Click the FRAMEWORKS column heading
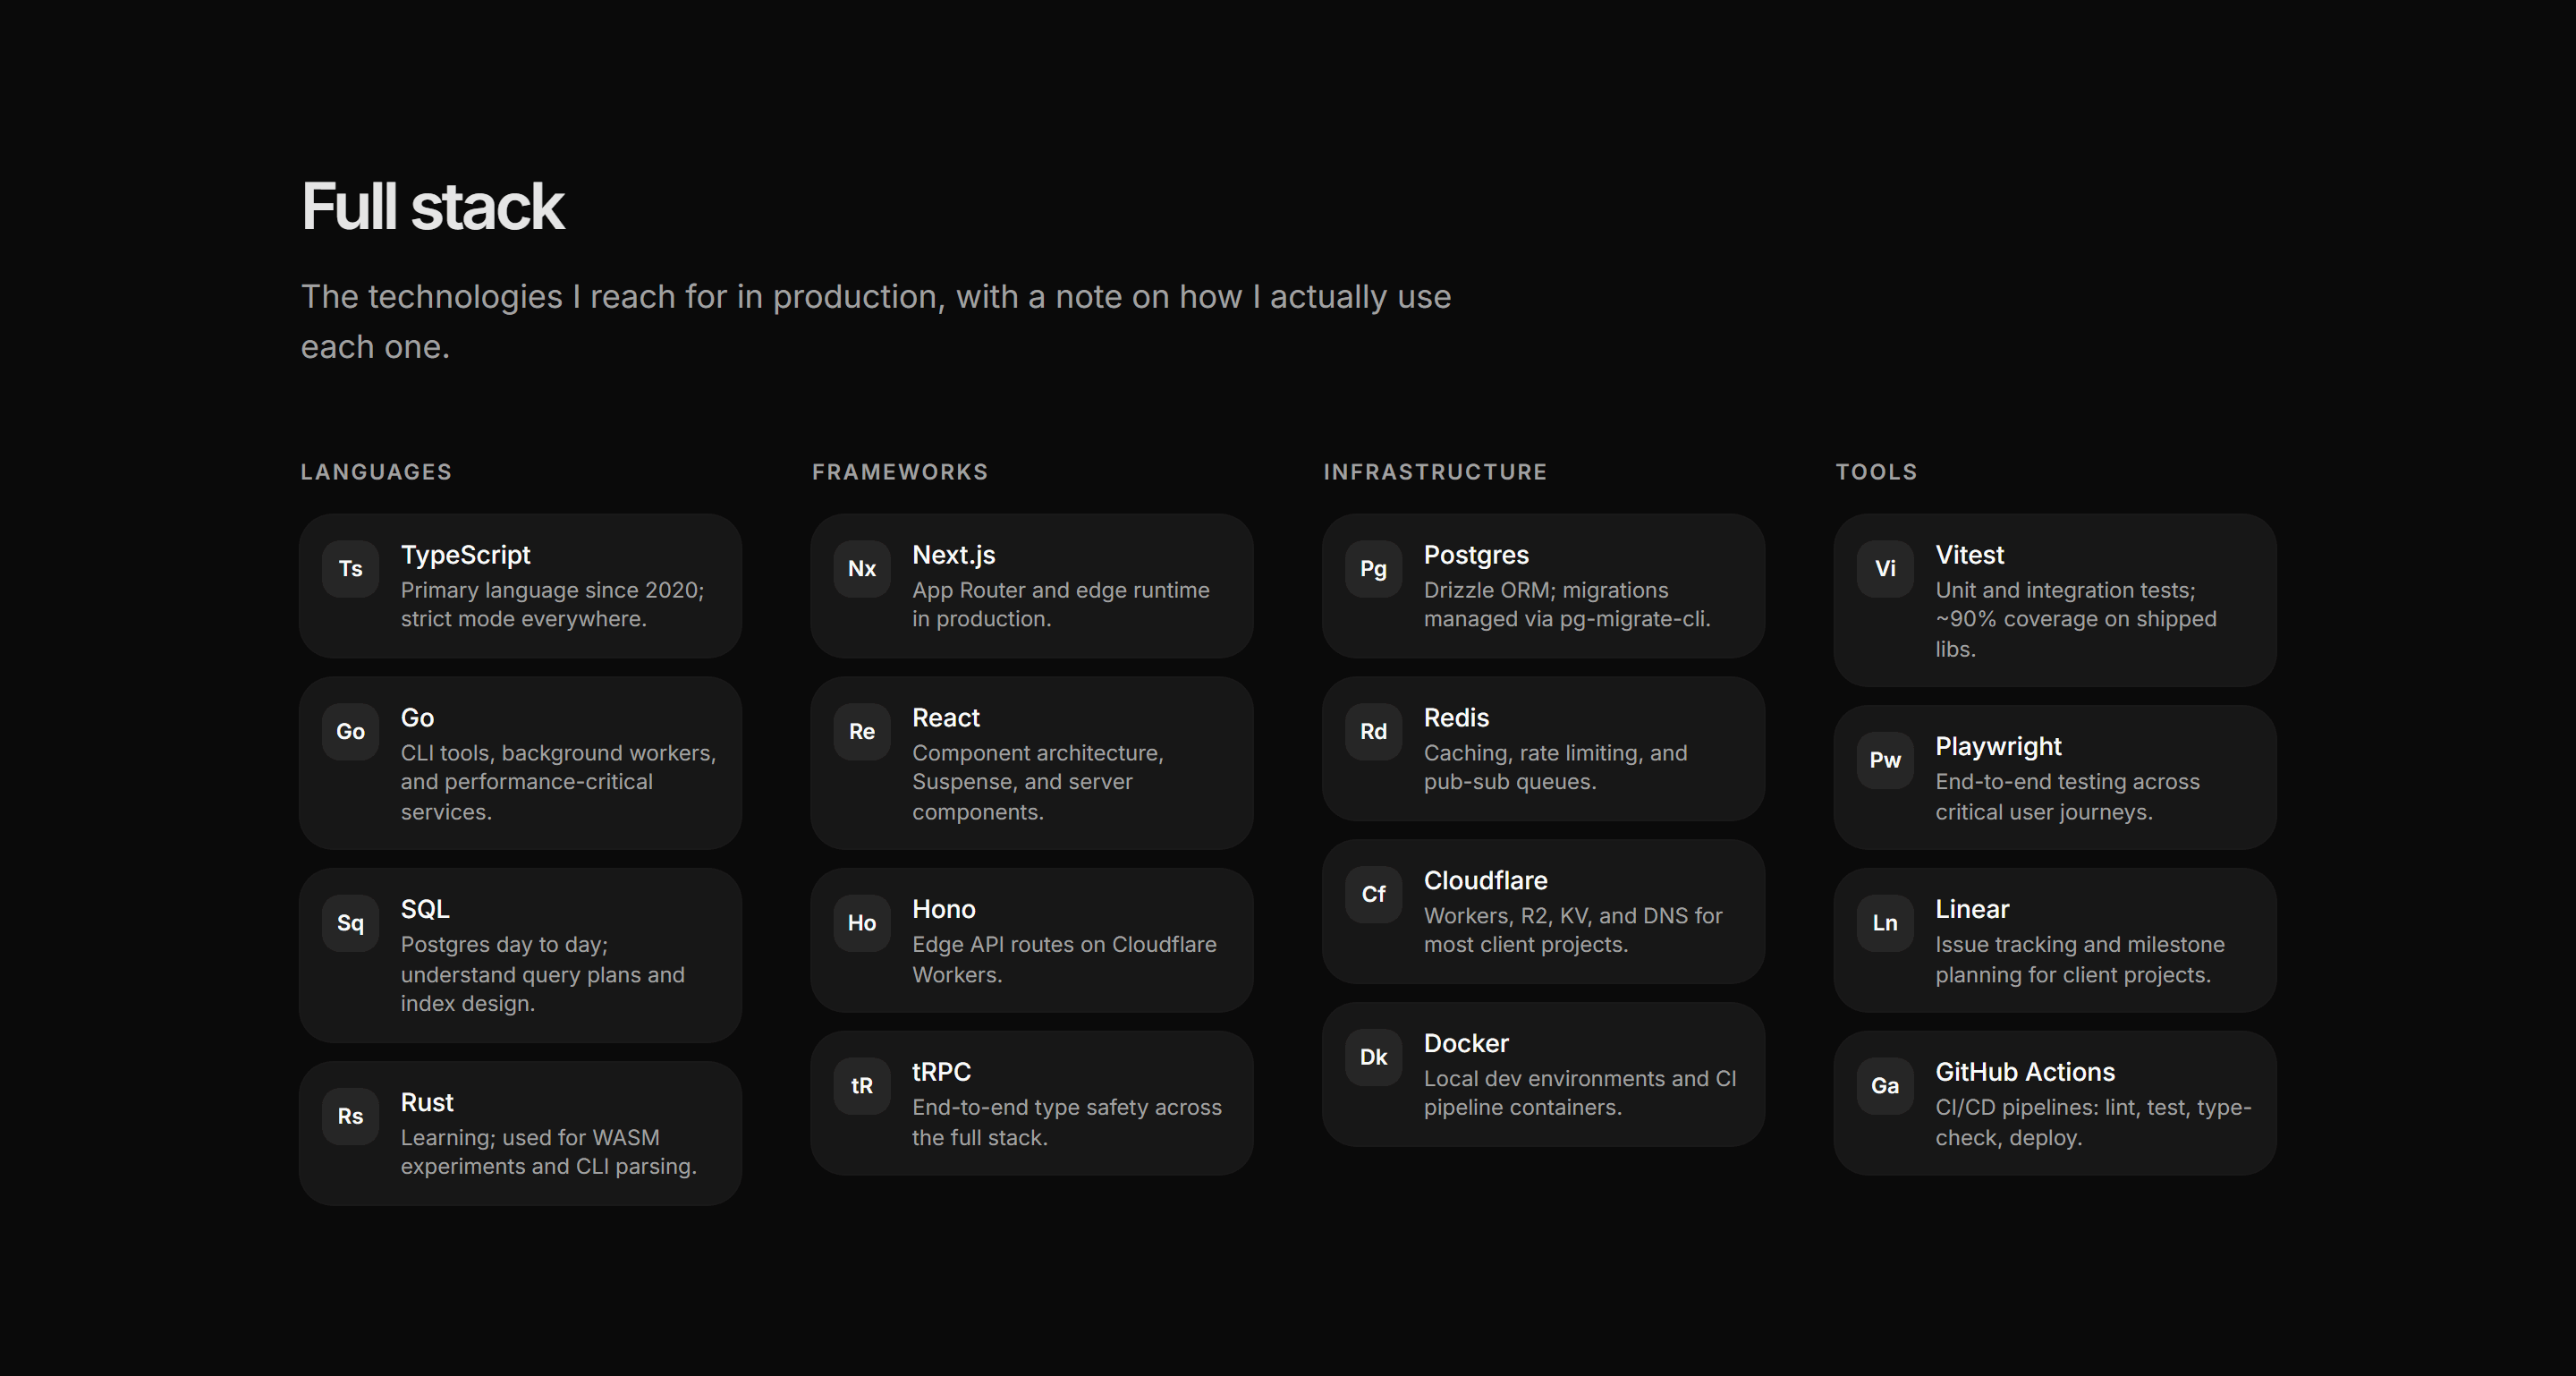The height and width of the screenshot is (1376, 2576). [900, 472]
